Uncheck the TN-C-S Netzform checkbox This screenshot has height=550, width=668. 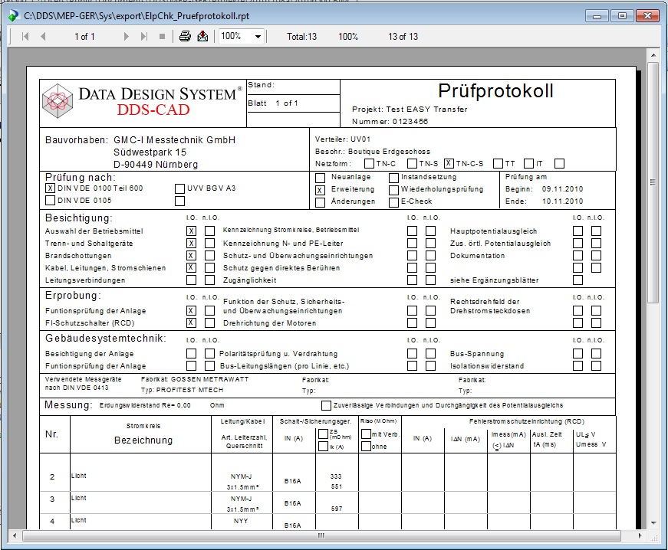coord(449,163)
